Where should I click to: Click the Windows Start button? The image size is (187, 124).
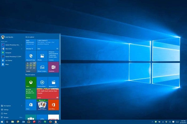(2, 122)
